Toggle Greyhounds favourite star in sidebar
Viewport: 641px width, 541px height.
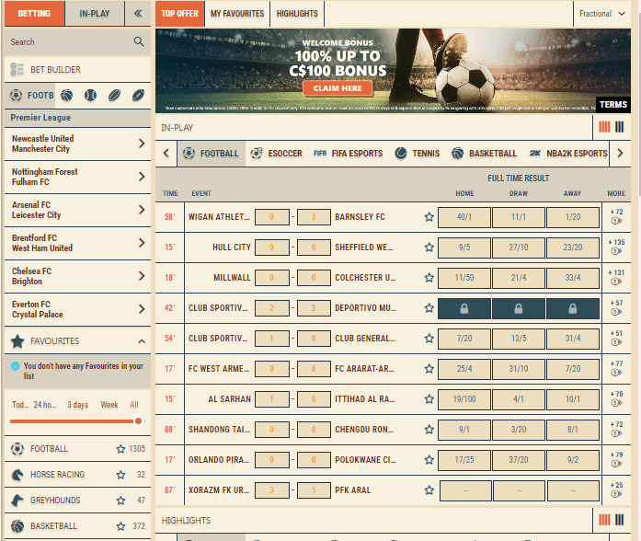[x=120, y=501]
